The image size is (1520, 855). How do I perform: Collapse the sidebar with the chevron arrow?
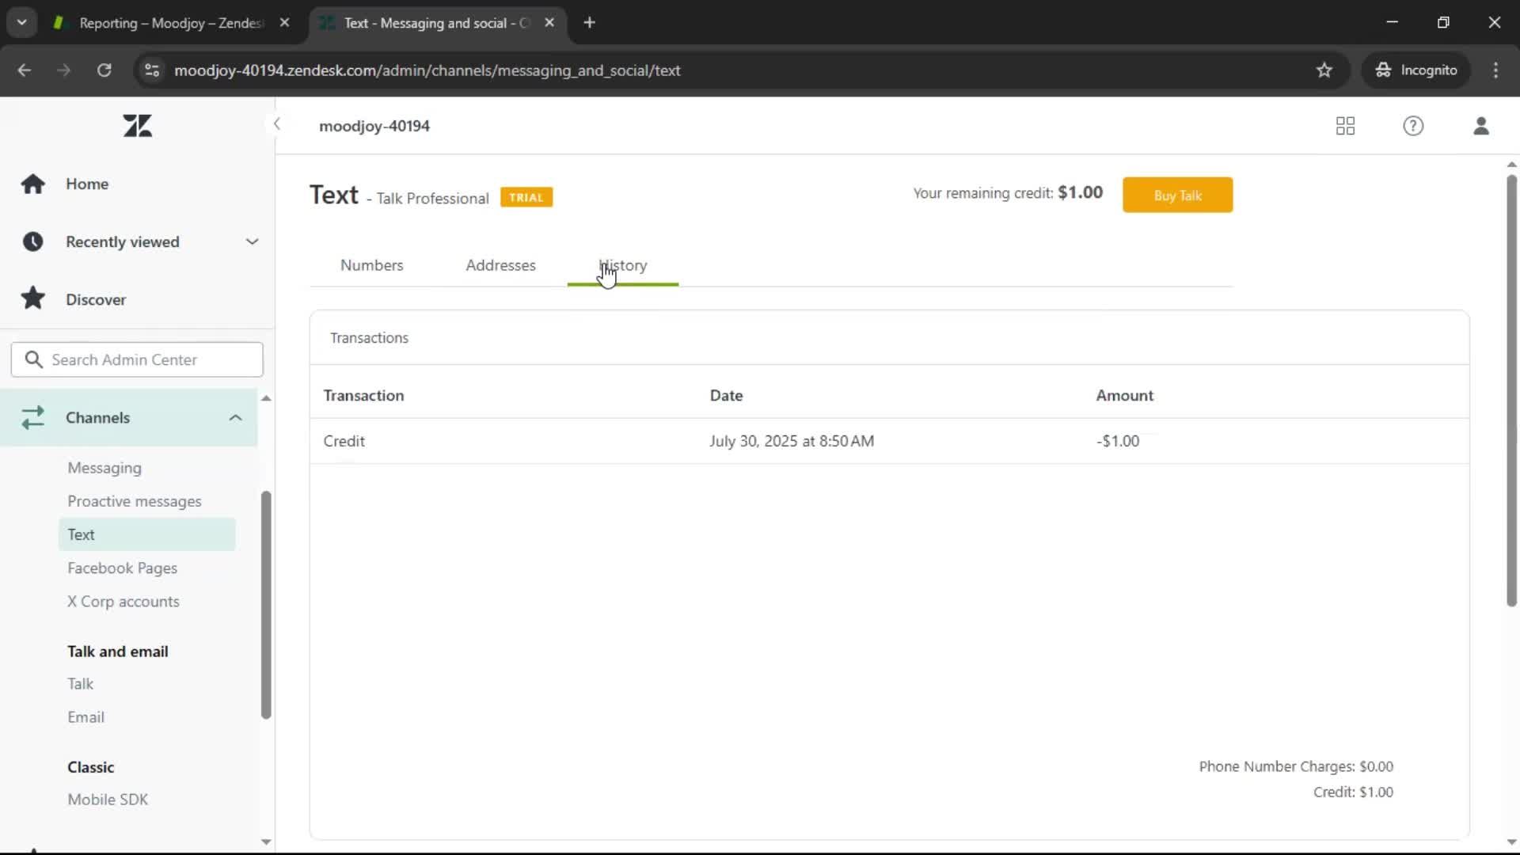coord(276,124)
